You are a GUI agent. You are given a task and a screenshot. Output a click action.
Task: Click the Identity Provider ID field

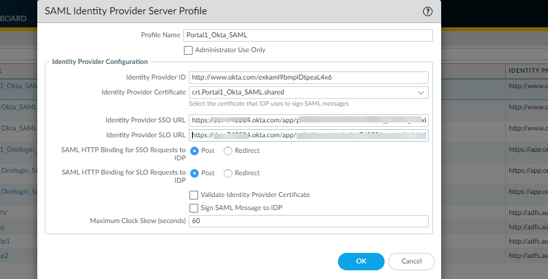click(309, 78)
